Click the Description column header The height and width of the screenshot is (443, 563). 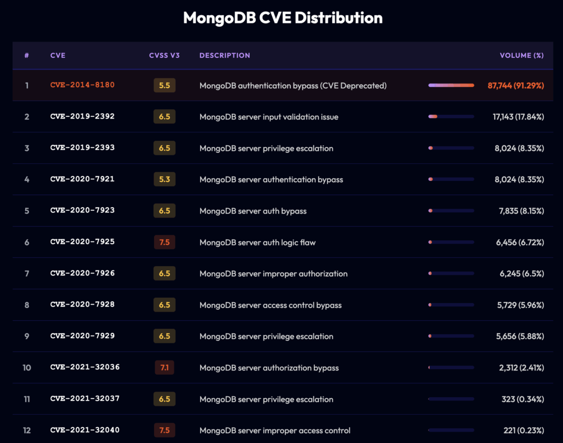(225, 55)
